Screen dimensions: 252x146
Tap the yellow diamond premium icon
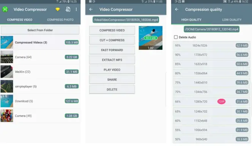(58, 10)
